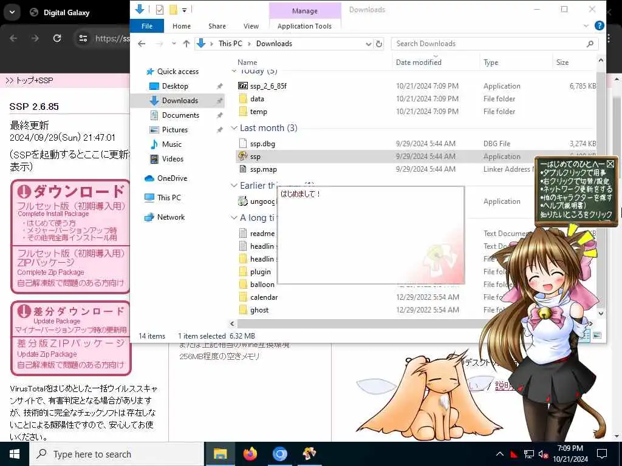Click the Explorer Back arrow
Image resolution: width=622 pixels, height=466 pixels.
pos(142,44)
